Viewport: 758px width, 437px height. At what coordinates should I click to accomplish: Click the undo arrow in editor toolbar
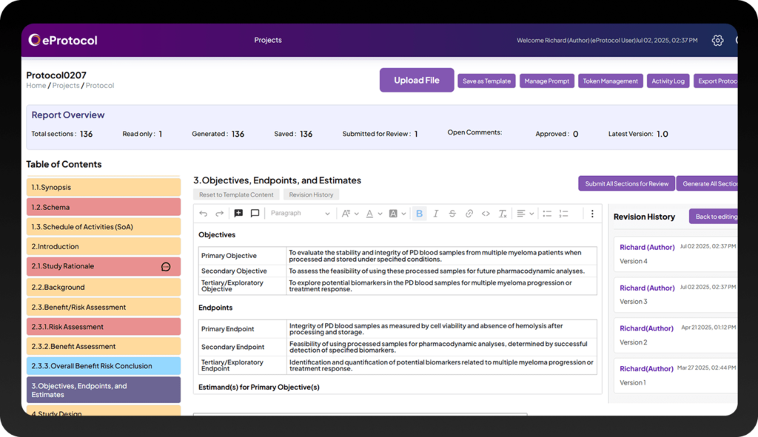204,214
